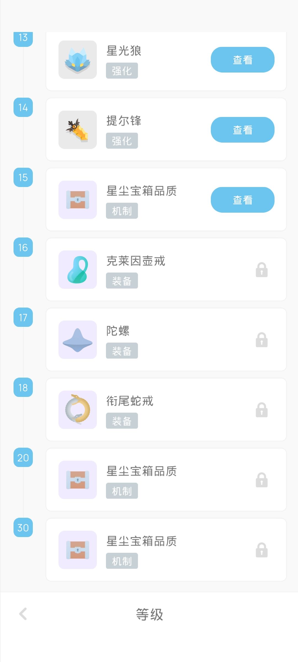Image resolution: width=298 pixels, height=662 pixels.
Task: Tap the level 30 treasure chest icon
Action: point(78,550)
